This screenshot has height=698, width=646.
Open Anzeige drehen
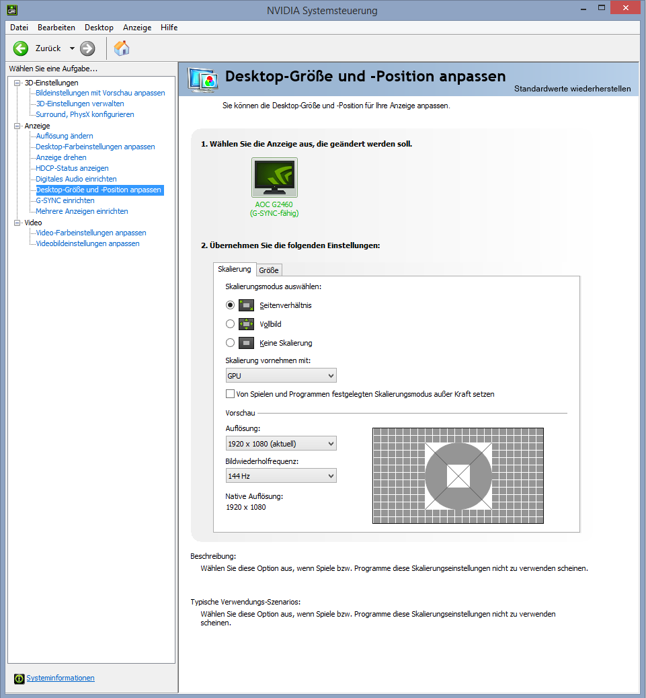(x=61, y=157)
